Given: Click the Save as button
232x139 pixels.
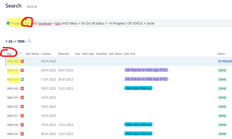Looking at the screenshot, I should (x=32, y=7).
